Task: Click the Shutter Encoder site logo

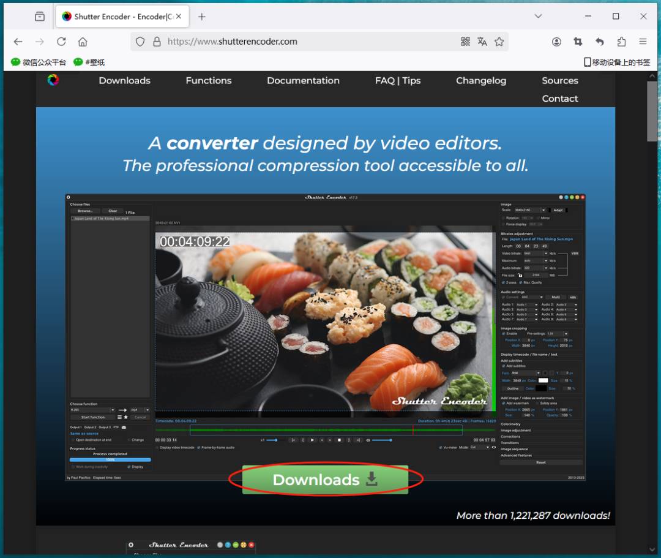Action: click(x=53, y=80)
